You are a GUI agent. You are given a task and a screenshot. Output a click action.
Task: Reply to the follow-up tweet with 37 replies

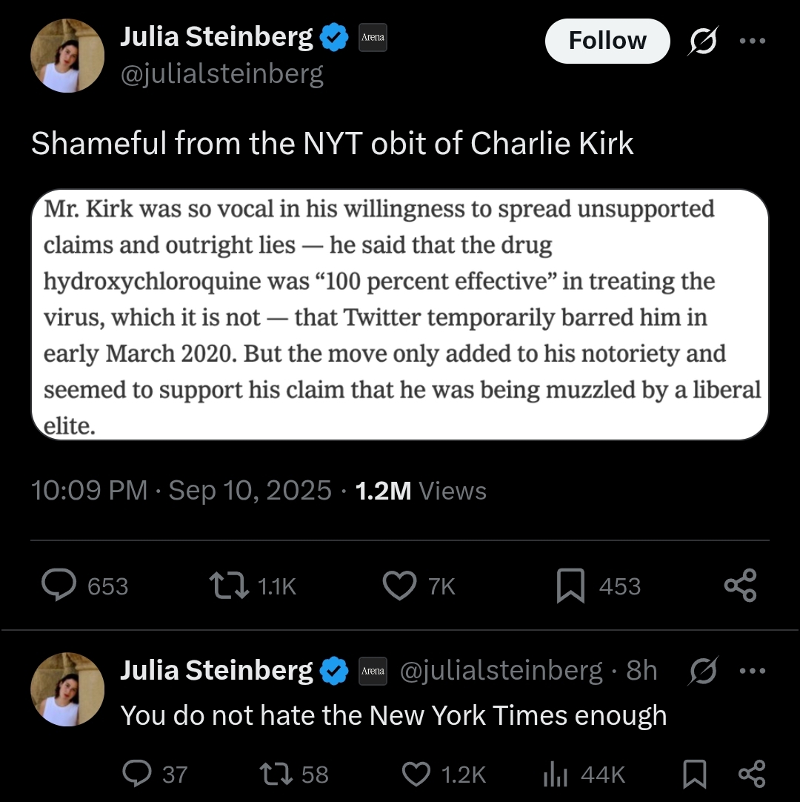click(x=136, y=775)
